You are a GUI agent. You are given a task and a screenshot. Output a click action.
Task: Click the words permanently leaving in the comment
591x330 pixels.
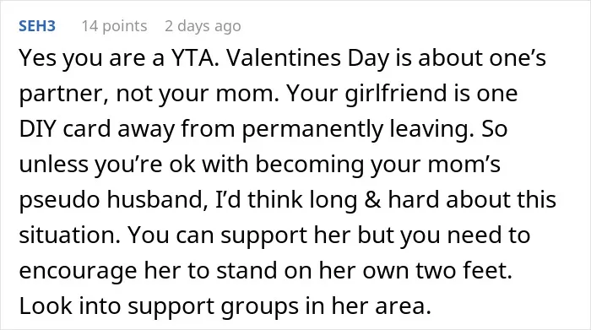coord(357,129)
